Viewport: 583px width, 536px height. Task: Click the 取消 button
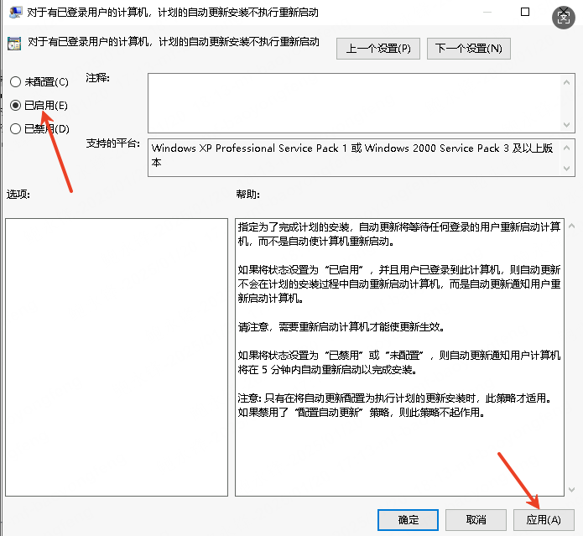476,520
